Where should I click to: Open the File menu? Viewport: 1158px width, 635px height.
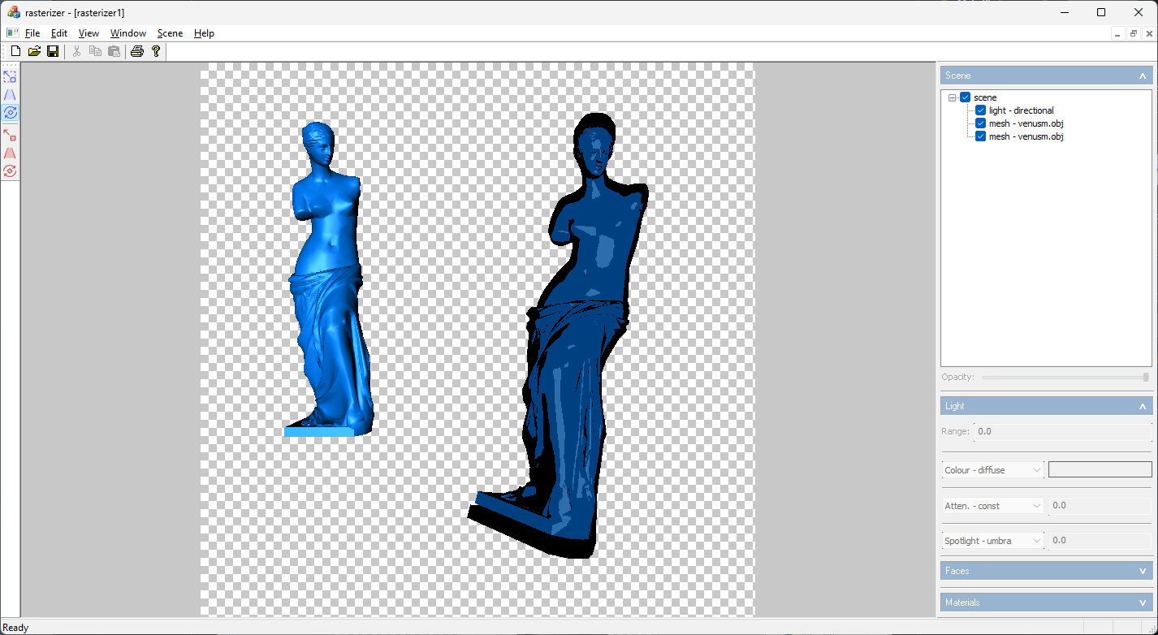coord(32,33)
